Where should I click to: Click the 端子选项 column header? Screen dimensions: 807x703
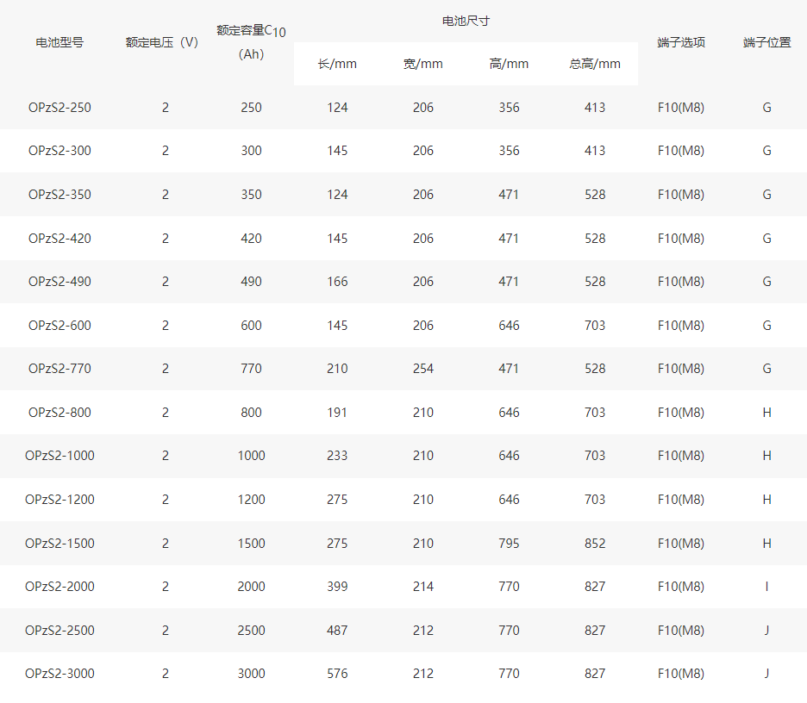click(x=681, y=42)
